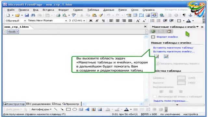Viewport: 208px width, 117px height.
Task: Click Вставить макетную таблицу link
Action: 173,48
